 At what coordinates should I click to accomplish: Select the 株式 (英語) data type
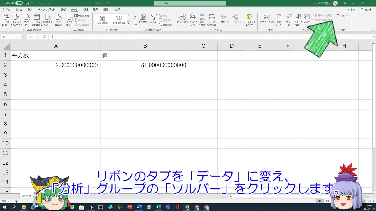pyautogui.click(x=102, y=20)
